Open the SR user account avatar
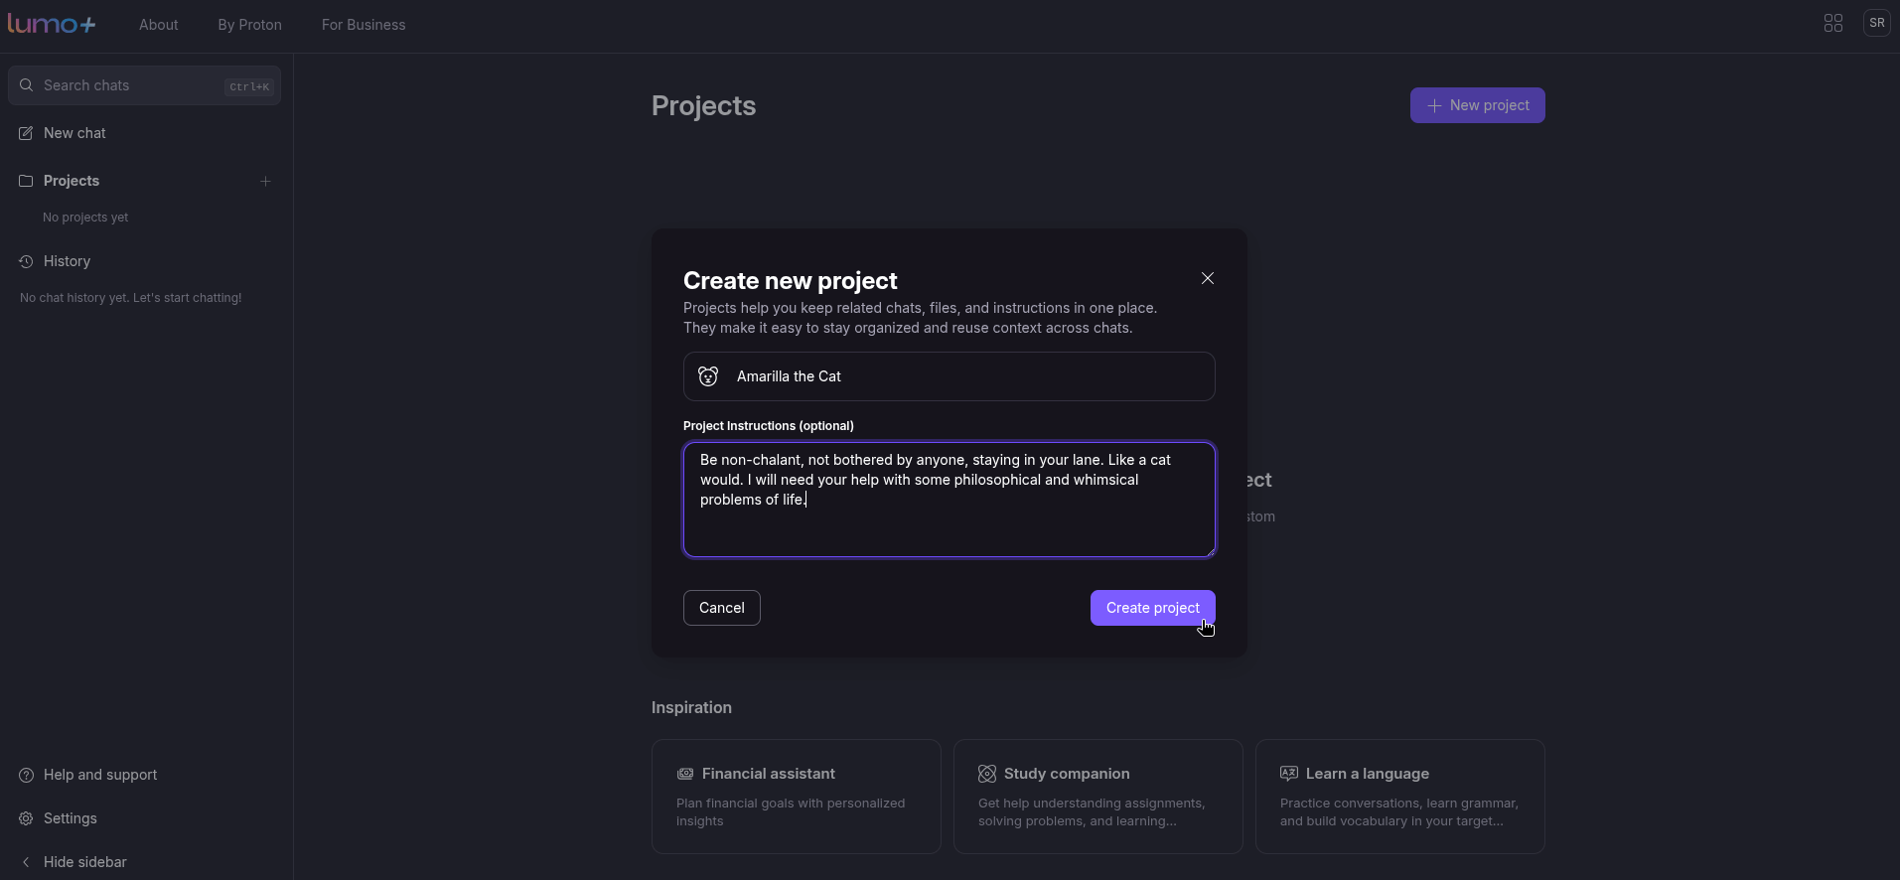1900x880 pixels. [x=1876, y=23]
